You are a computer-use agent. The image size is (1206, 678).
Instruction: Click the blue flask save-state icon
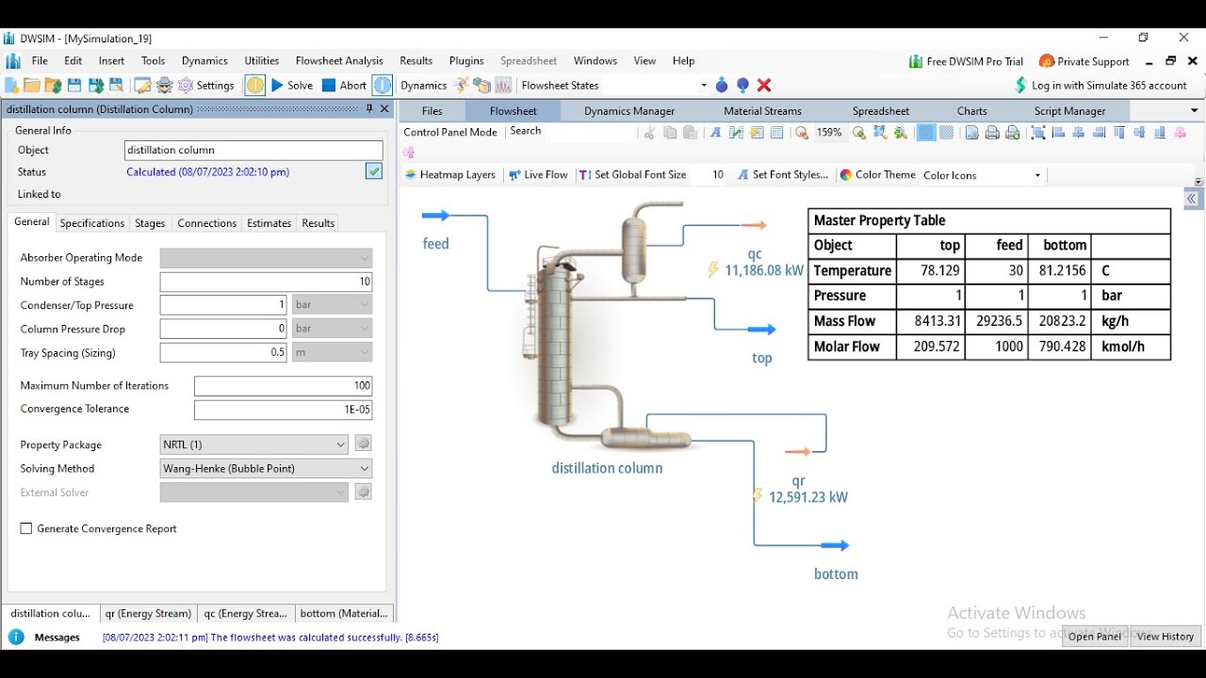722,86
